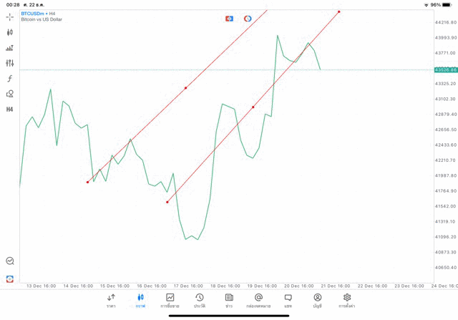Viewport: 458px width, 320px height.
Task: Select the current price label 43526.86
Action: (x=445, y=69)
